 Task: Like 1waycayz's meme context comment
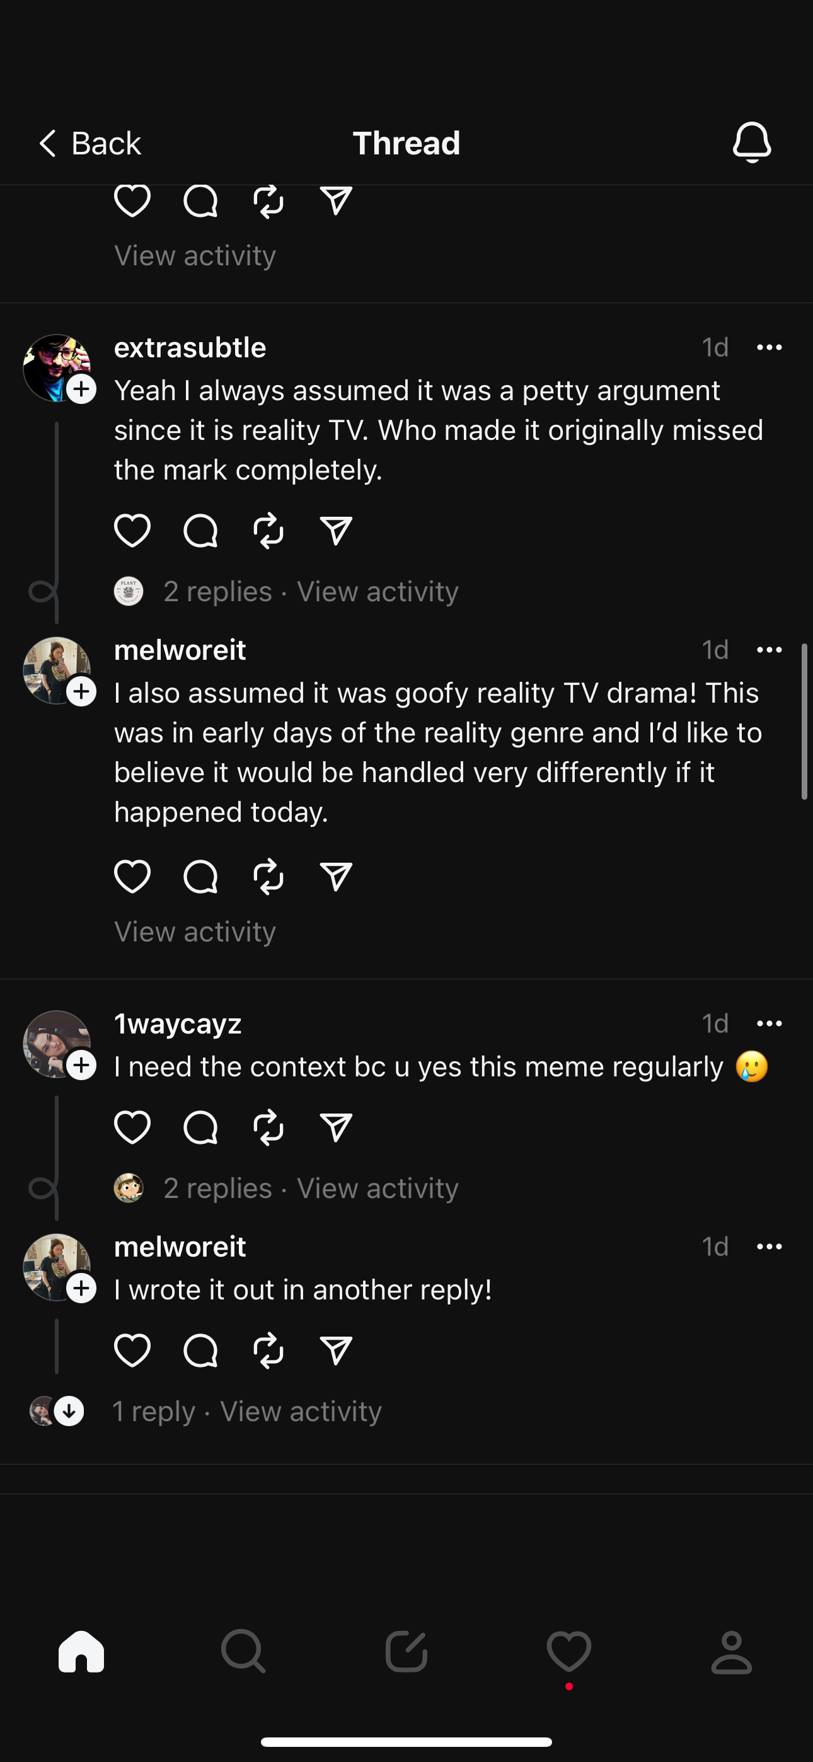point(132,1127)
